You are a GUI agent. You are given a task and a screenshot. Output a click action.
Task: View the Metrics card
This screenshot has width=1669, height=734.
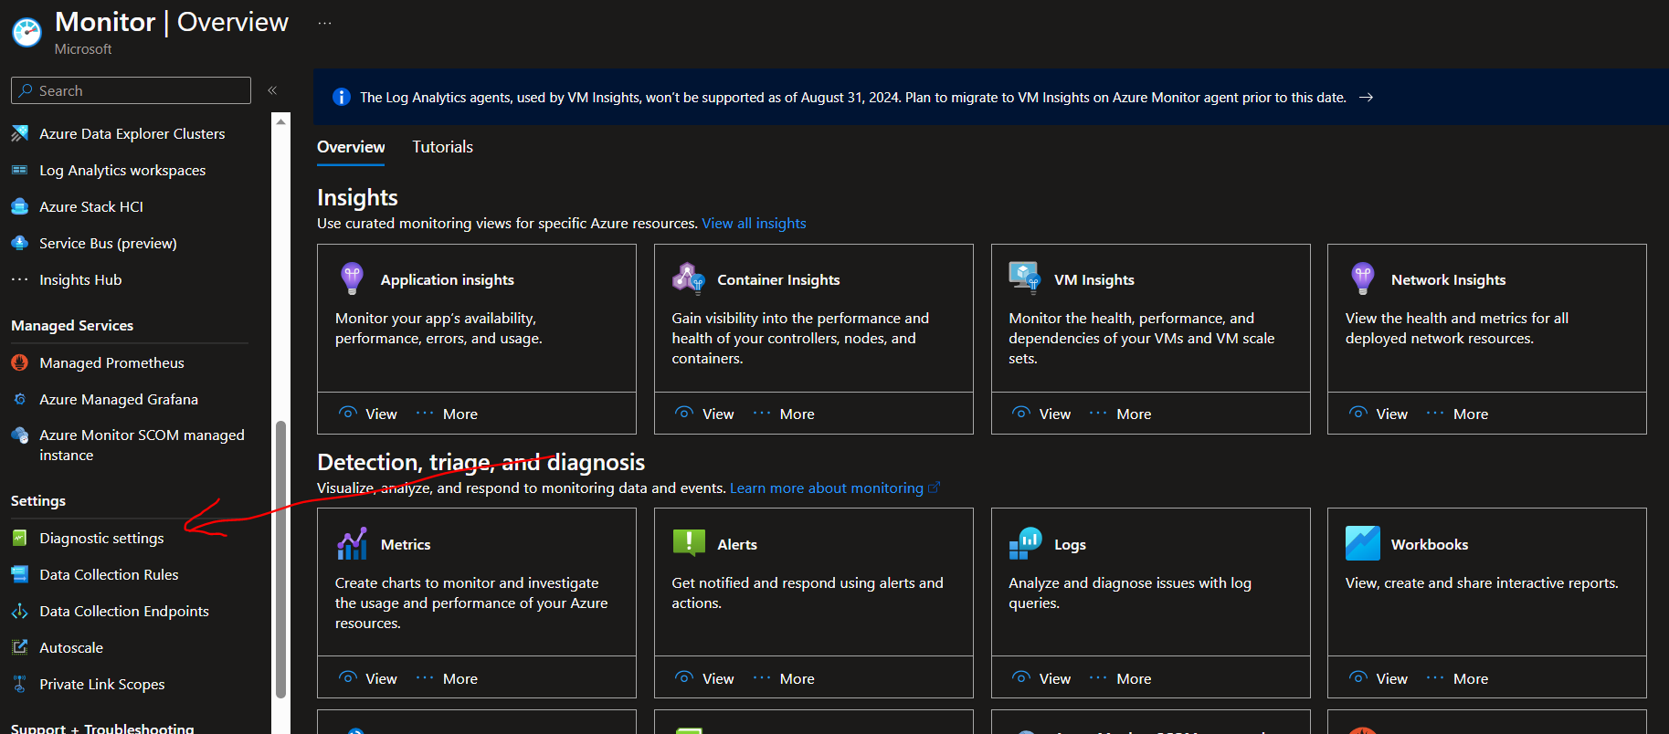(368, 678)
